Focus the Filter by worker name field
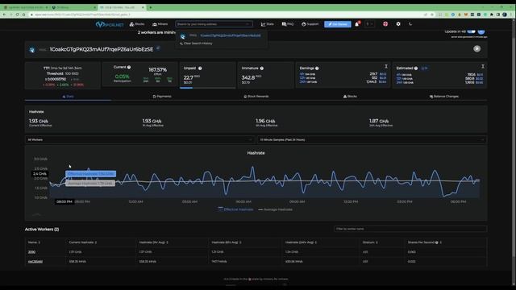Image resolution: width=516 pixels, height=290 pixels. click(x=410, y=229)
